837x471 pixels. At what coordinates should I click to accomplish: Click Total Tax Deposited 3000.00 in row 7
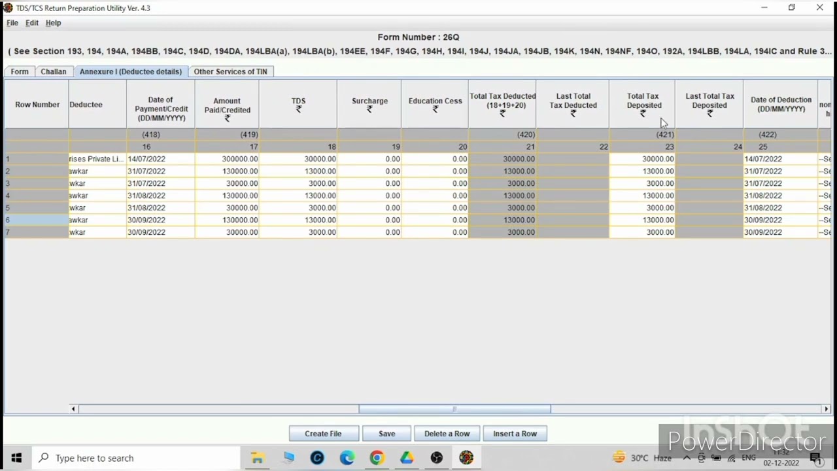[x=642, y=232]
